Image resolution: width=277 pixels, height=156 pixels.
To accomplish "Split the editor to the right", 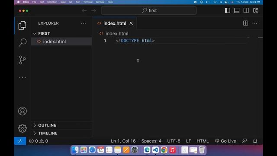I will (x=245, y=23).
